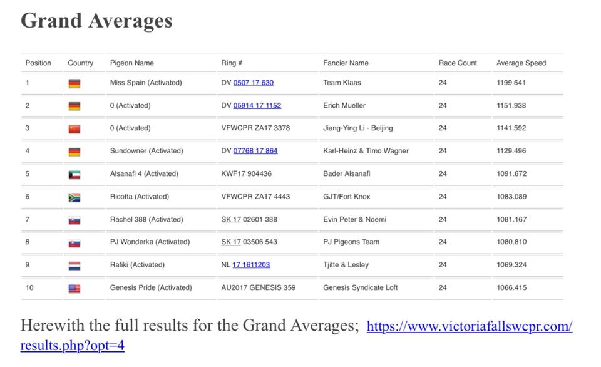Click the German flag beside Sundowner
601x367 pixels.
[74, 152]
